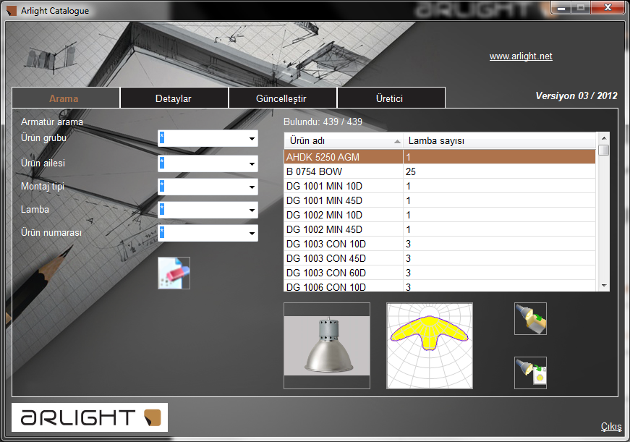Switch to the Detaylar tab

click(174, 98)
